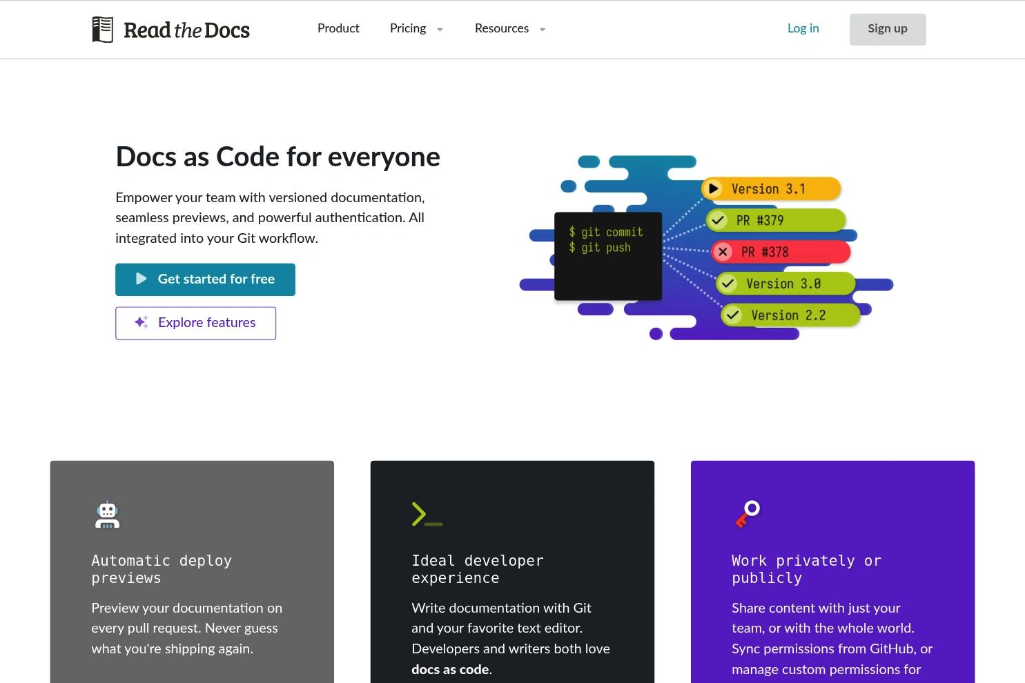1025x683 pixels.
Task: Select the robot icon above Automatic deploy previews
Action: tap(107, 515)
